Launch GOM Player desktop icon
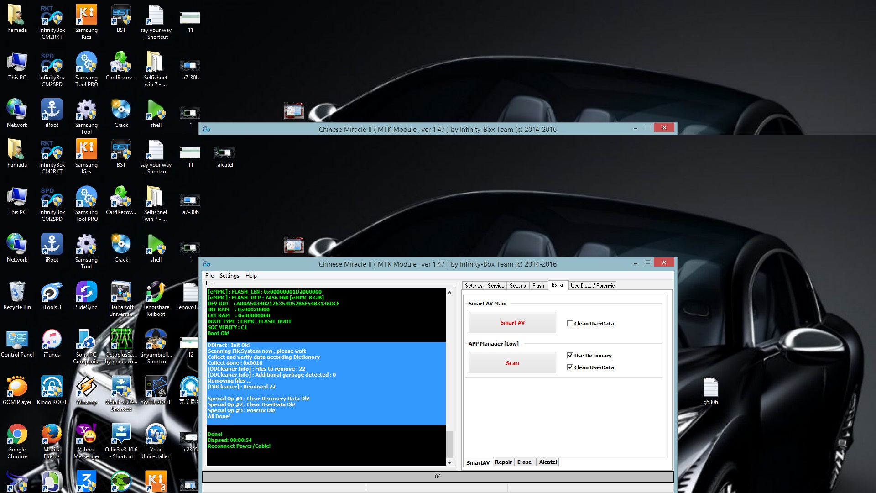 click(17, 391)
